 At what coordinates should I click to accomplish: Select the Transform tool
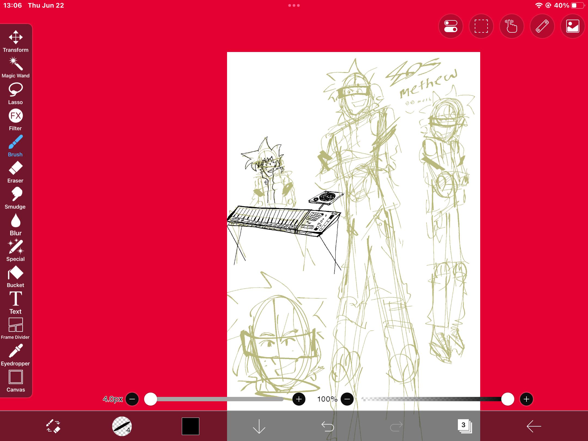point(16,41)
